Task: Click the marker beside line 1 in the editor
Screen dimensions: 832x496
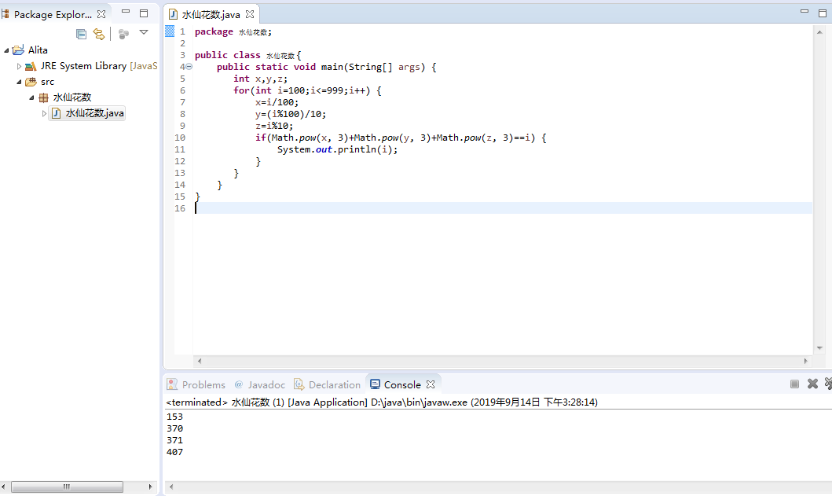Action: click(170, 31)
